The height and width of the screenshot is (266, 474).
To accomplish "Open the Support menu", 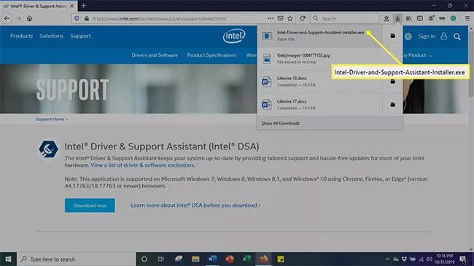I will pos(80,36).
